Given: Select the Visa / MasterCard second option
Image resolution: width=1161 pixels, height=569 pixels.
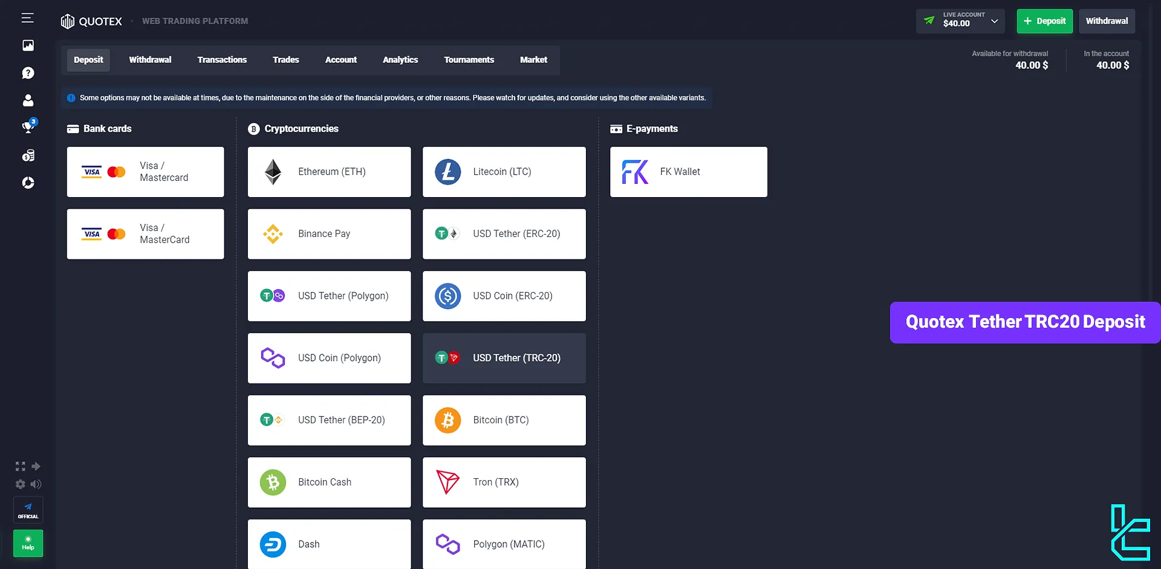Looking at the screenshot, I should point(145,234).
